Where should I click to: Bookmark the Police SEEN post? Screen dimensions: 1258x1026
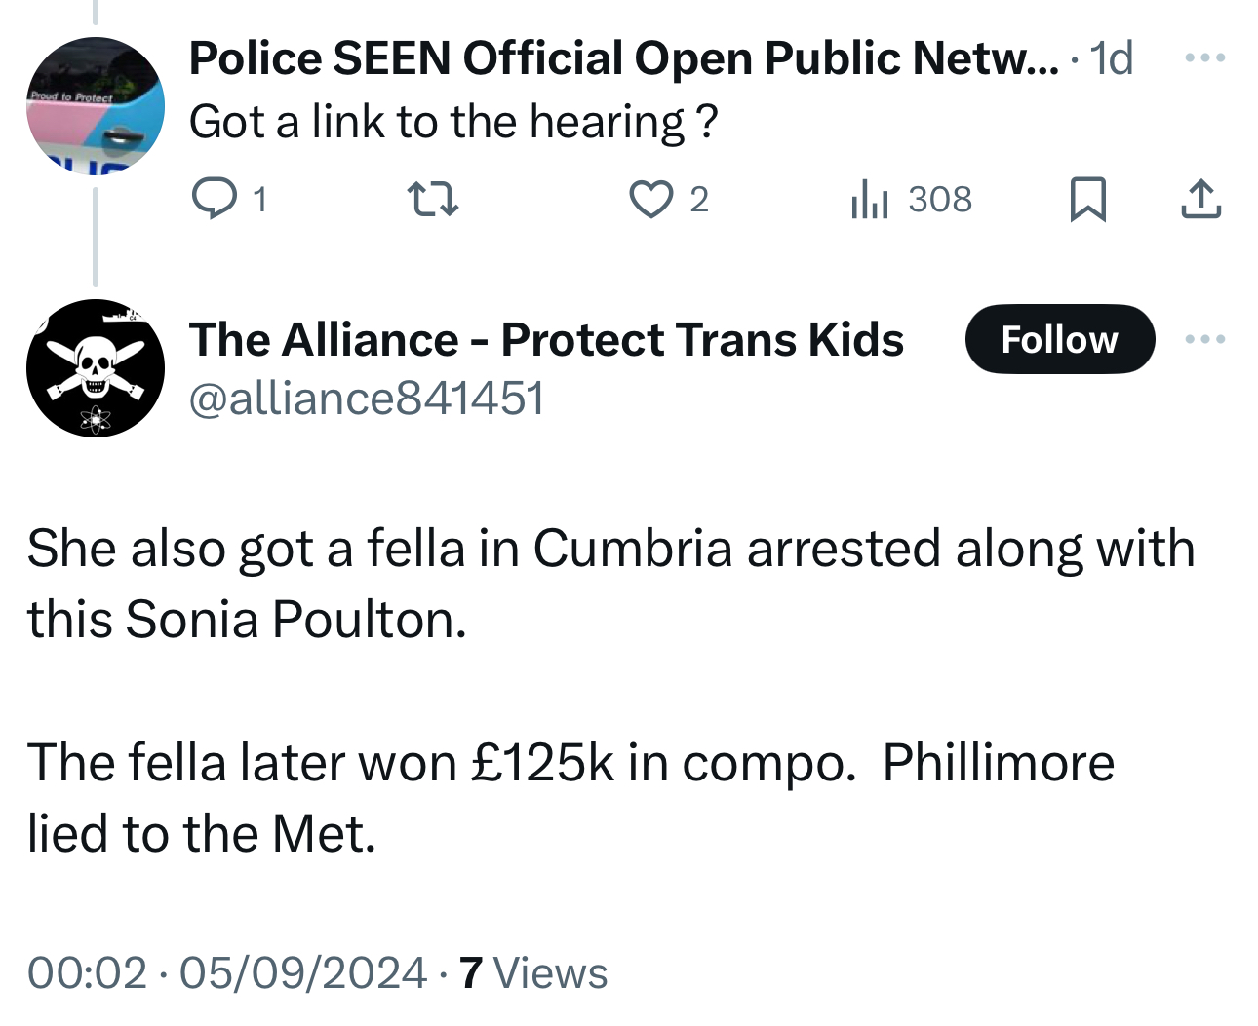click(x=1088, y=199)
